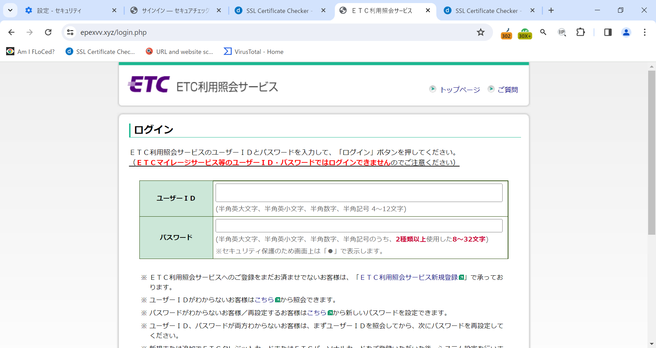The image size is (656, 348).
Task: Click the vertical scrollbar thumb
Action: [652, 153]
